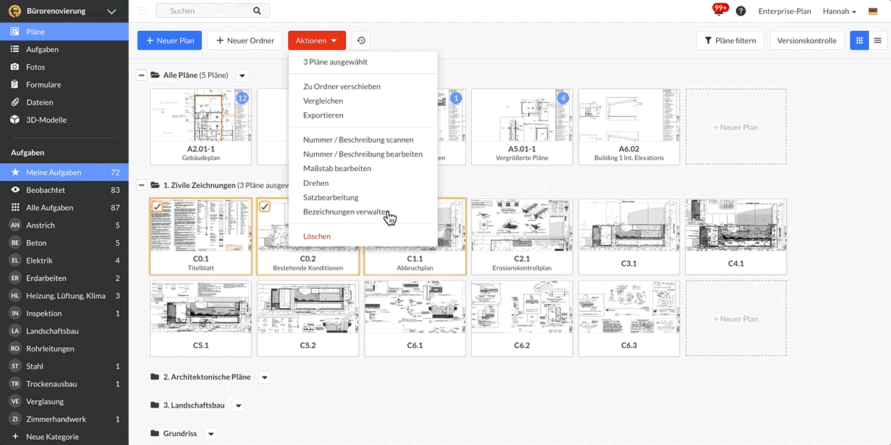Screen dimensions: 891x445
Task: Select Heizung, Lüftung, Klima category
Action: 64,295
